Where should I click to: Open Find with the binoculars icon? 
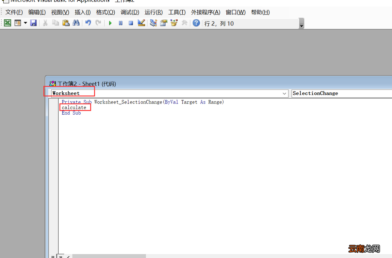pos(76,23)
